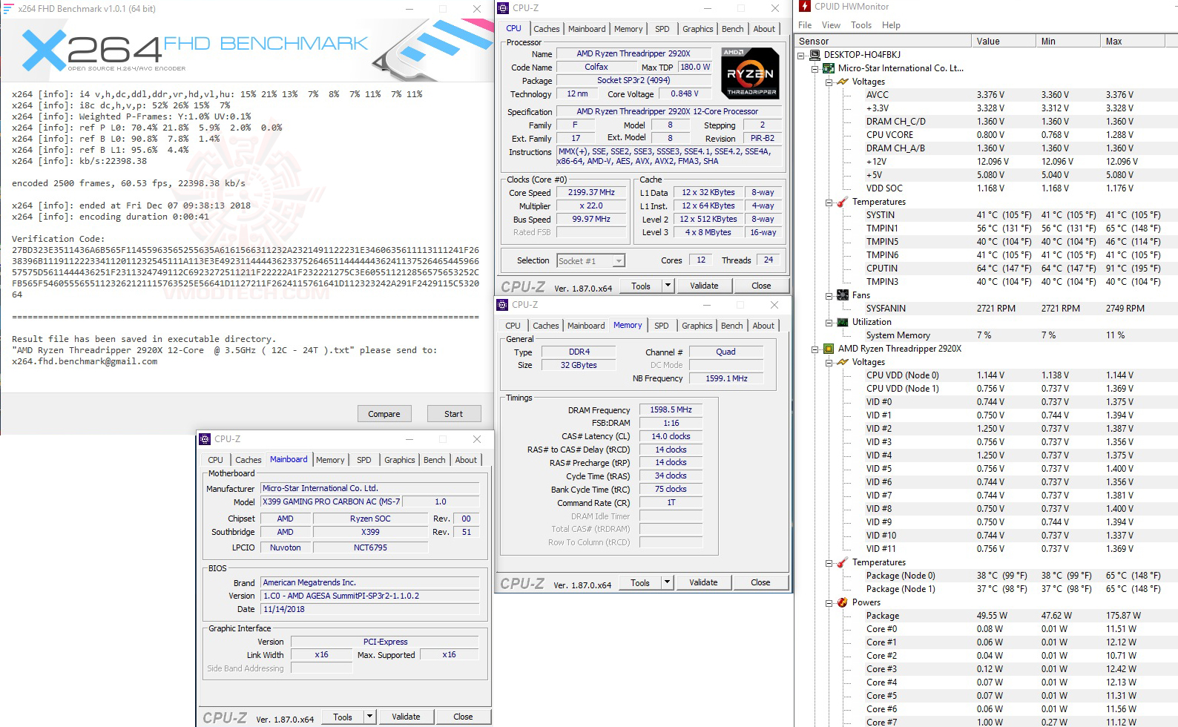1178x727 pixels.
Task: Click the Ryzen Threadripper logo in CPU-Z
Action: (x=750, y=73)
